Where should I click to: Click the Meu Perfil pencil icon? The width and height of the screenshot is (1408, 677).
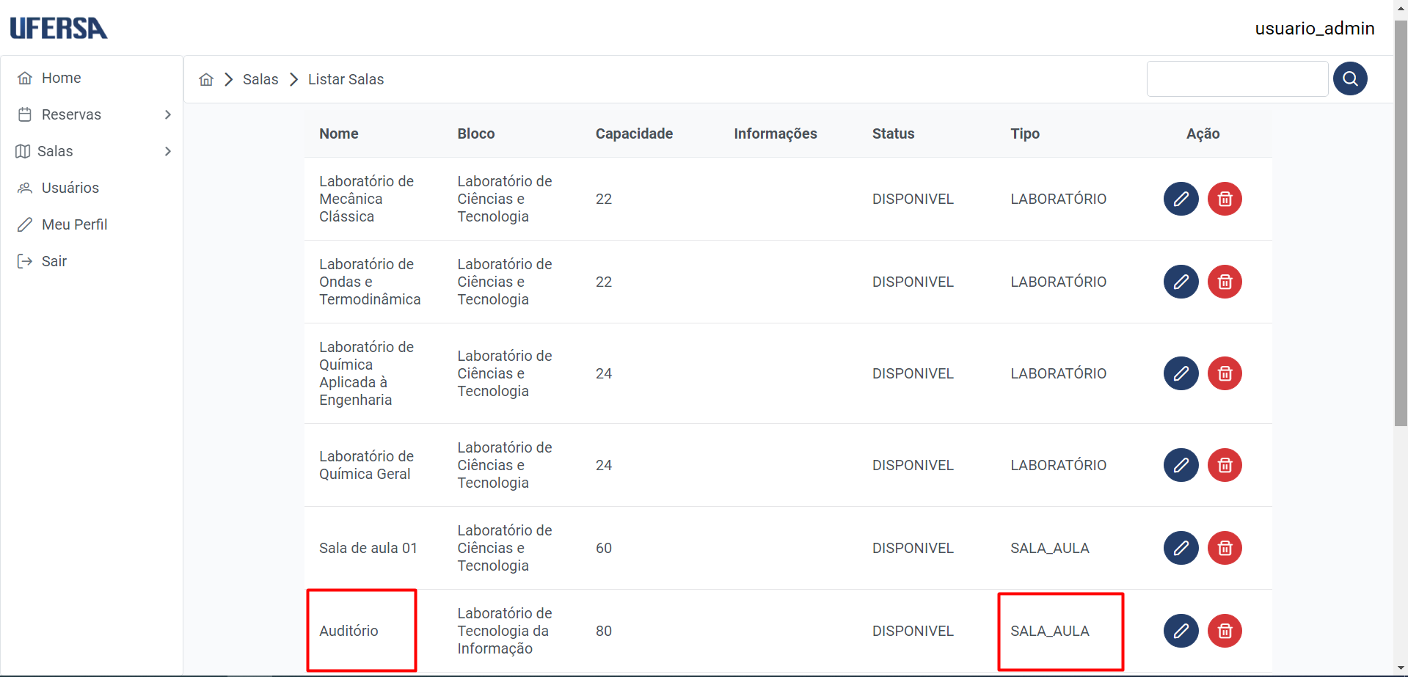(25, 224)
